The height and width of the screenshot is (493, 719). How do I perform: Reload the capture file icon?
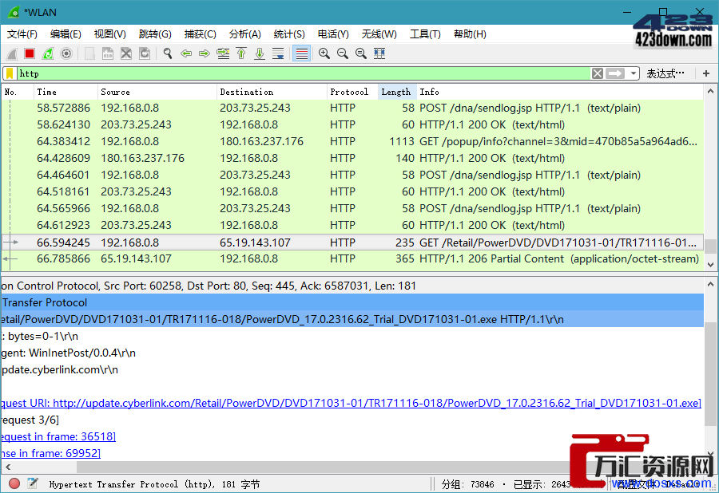coord(145,53)
